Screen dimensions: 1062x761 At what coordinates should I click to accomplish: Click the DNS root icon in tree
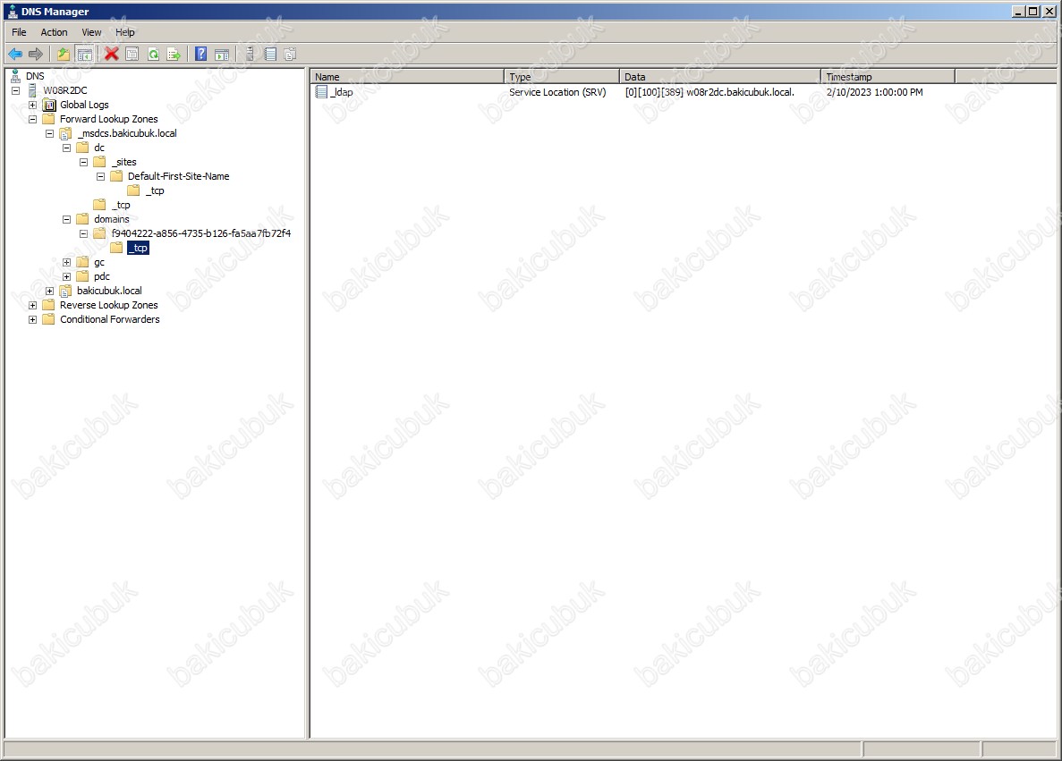(x=15, y=76)
